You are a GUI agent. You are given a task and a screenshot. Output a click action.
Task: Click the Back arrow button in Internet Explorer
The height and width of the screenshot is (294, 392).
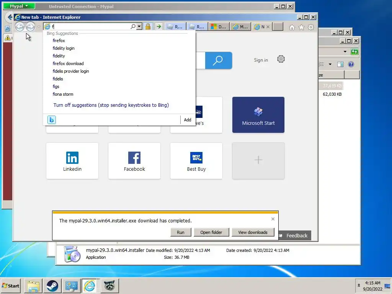point(20,26)
